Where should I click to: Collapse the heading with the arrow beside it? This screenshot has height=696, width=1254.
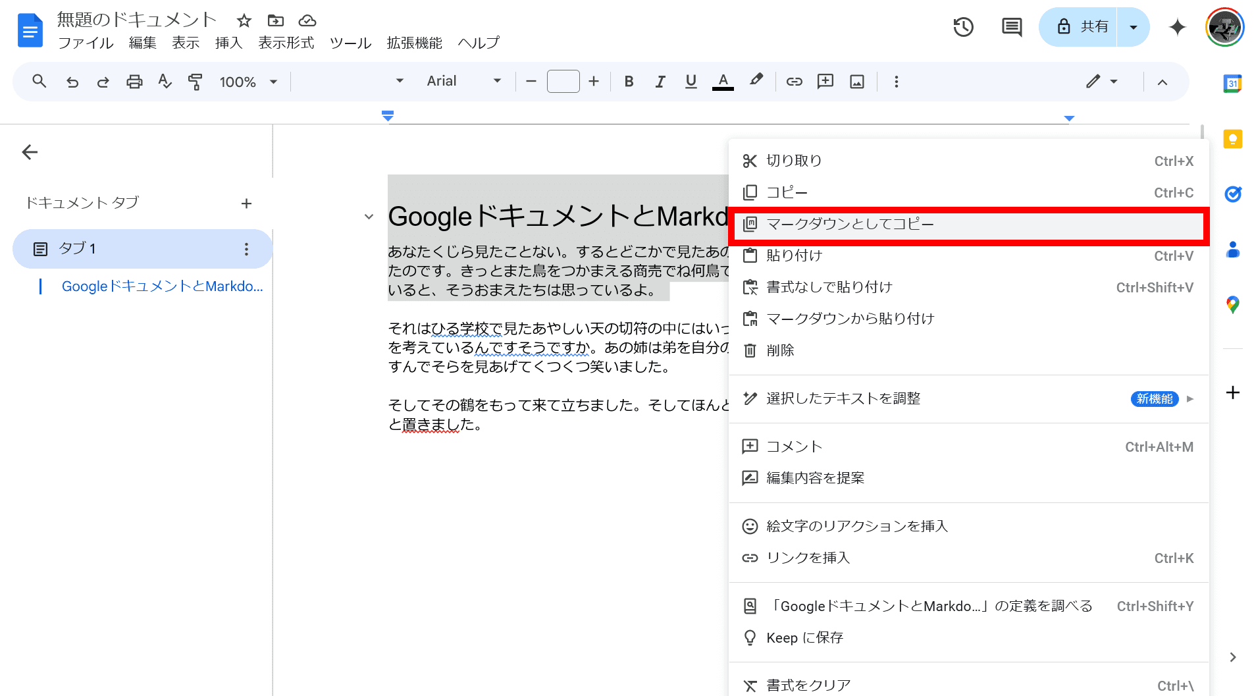point(369,217)
